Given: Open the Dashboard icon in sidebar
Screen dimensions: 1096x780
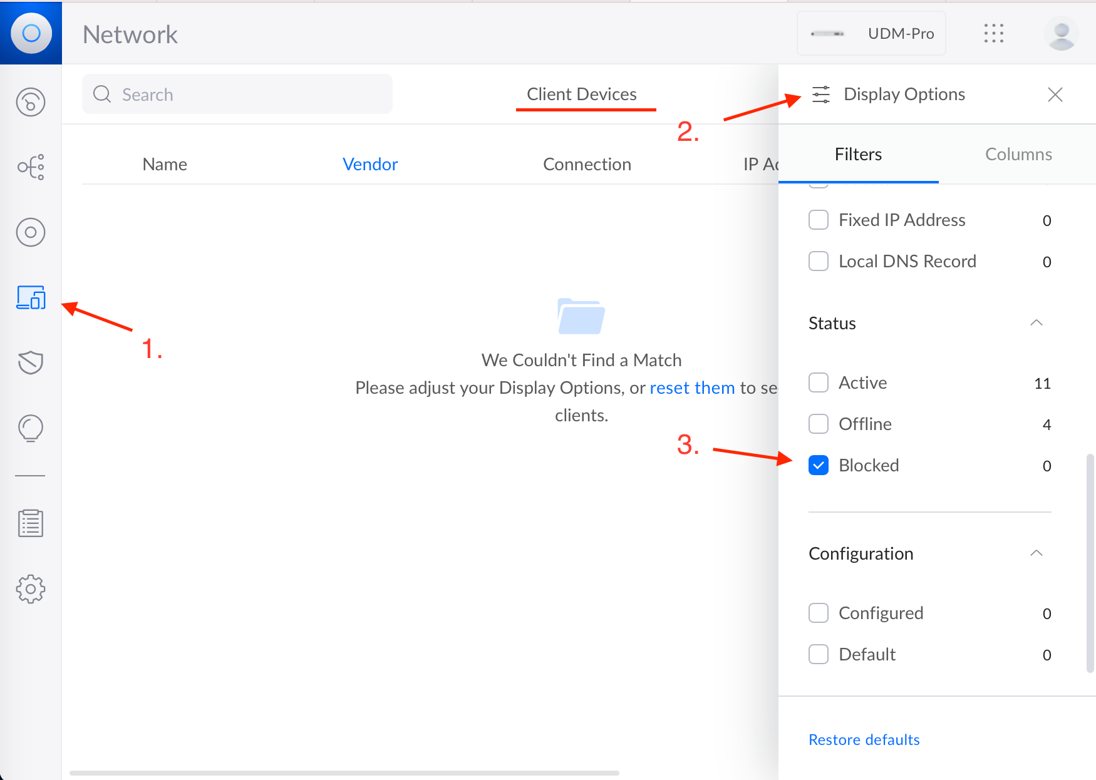Looking at the screenshot, I should (31, 102).
